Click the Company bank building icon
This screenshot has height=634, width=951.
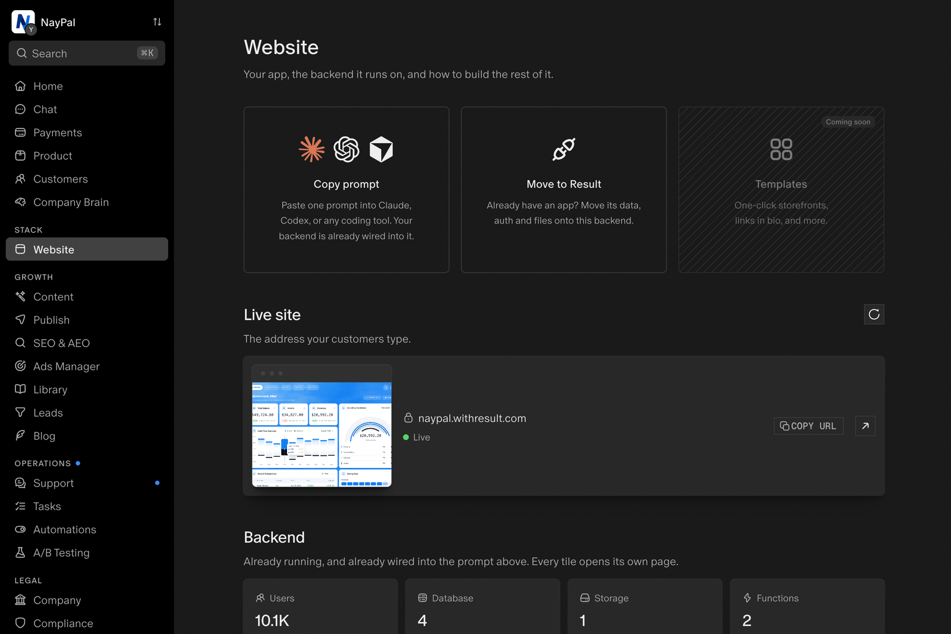click(20, 600)
